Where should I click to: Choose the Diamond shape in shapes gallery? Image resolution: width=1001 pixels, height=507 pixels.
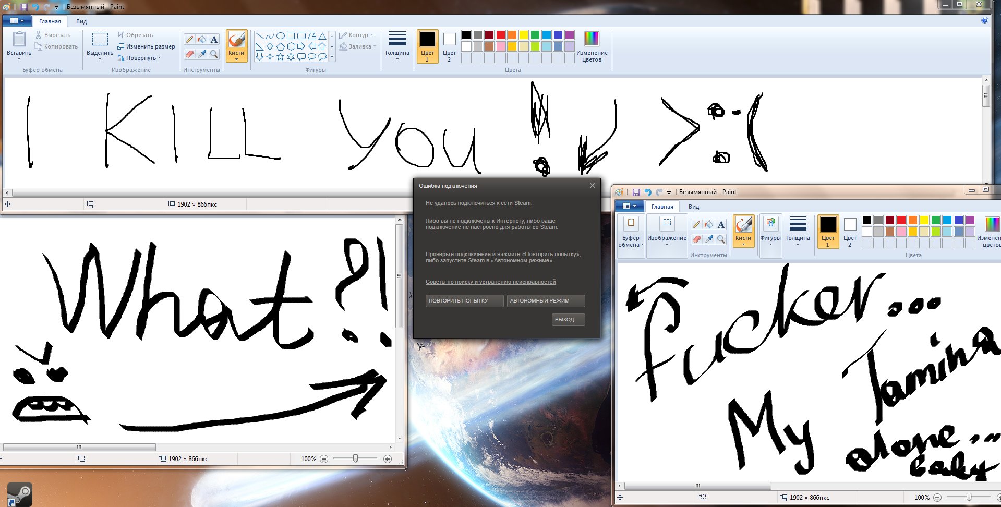pos(270,46)
